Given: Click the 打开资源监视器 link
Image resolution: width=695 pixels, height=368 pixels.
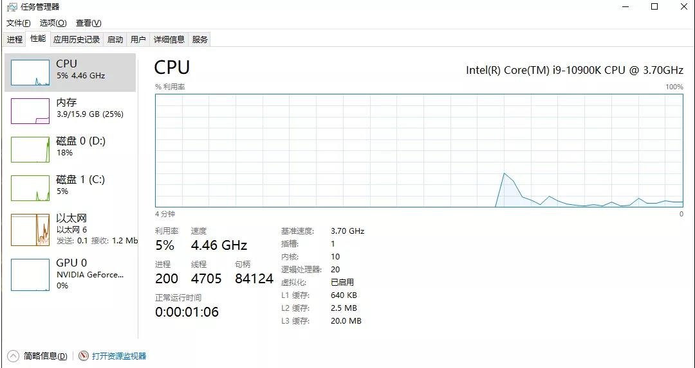Looking at the screenshot, I should point(119,356).
